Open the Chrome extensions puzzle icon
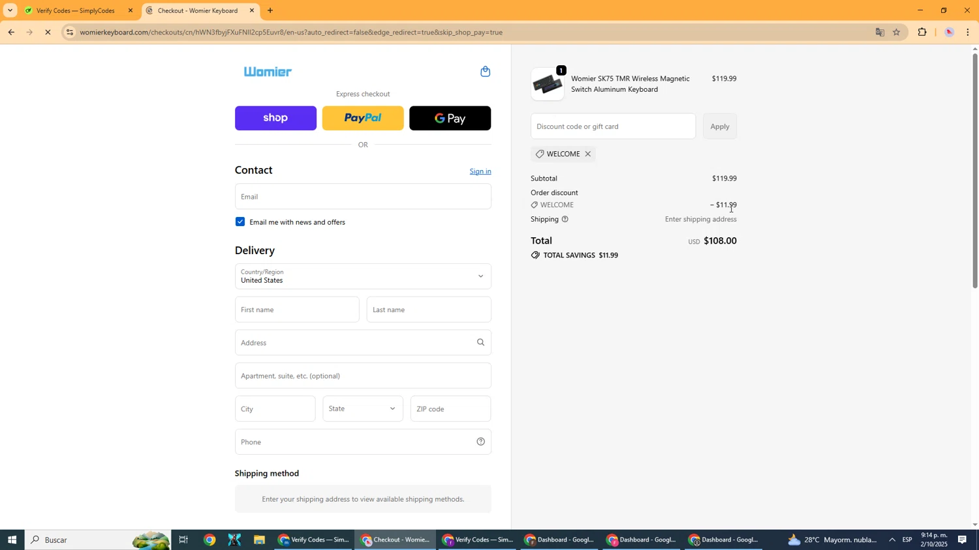 point(922,32)
